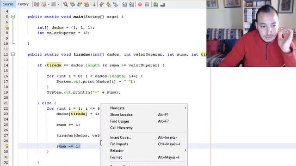The image size is (296, 166).
Task: Jump to the last edit location
Action: pos(37,4)
